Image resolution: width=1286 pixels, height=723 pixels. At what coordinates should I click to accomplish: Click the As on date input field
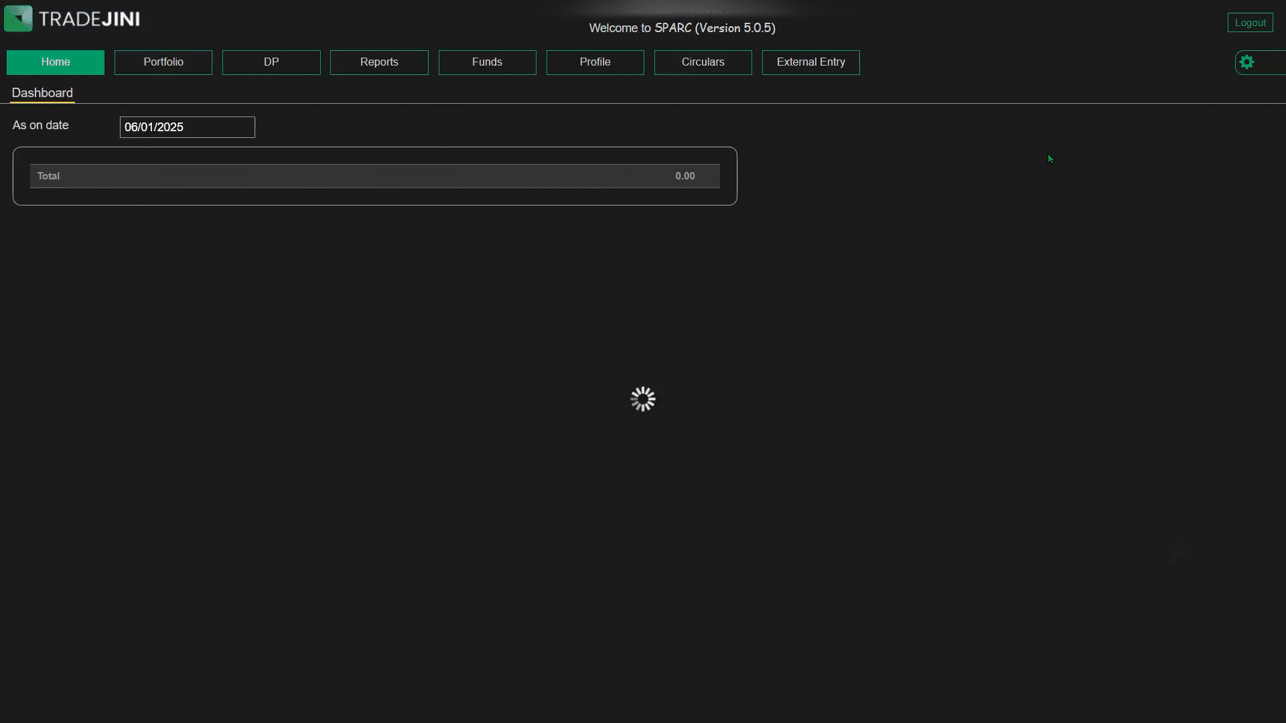tap(187, 127)
